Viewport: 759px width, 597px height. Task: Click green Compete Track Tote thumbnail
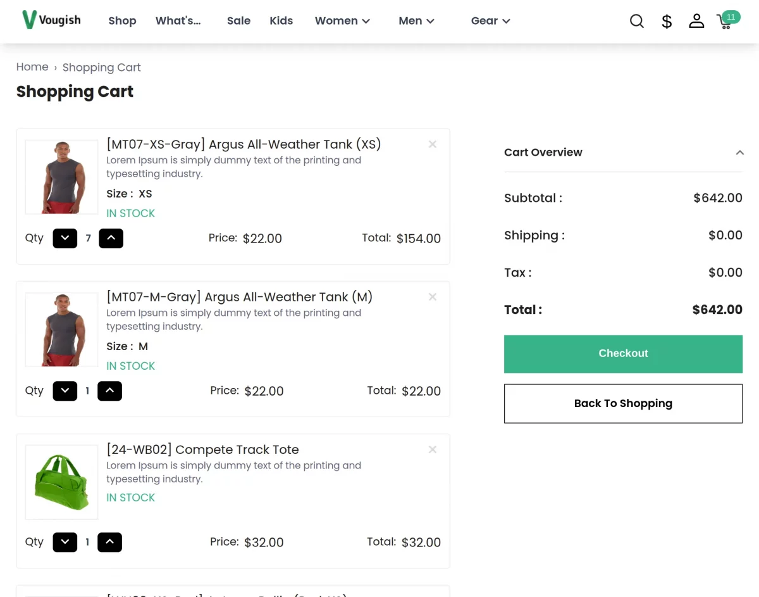click(61, 482)
